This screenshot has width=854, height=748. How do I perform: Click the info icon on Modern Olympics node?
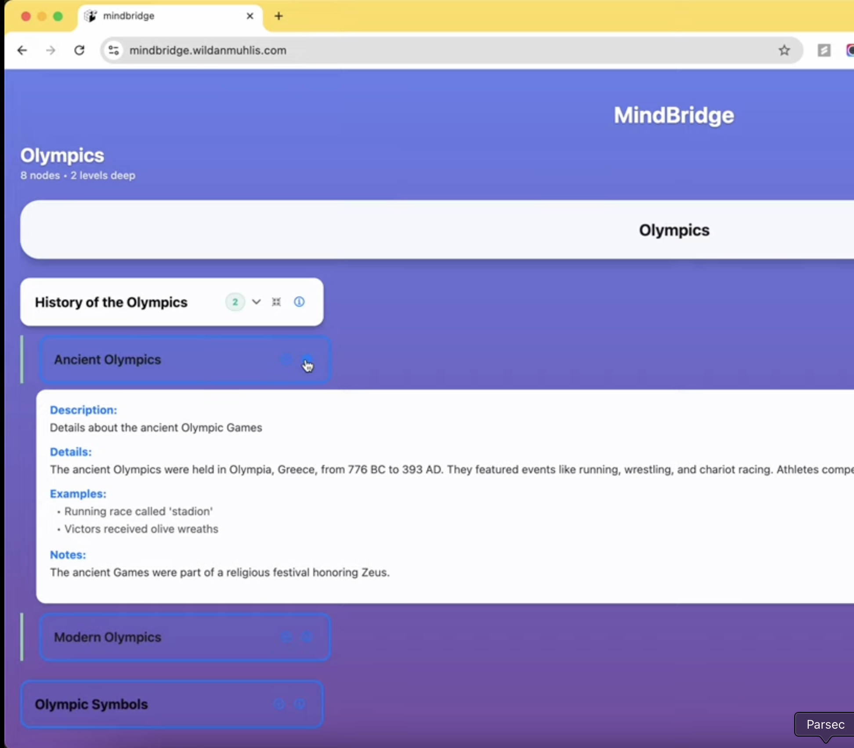[x=307, y=637]
